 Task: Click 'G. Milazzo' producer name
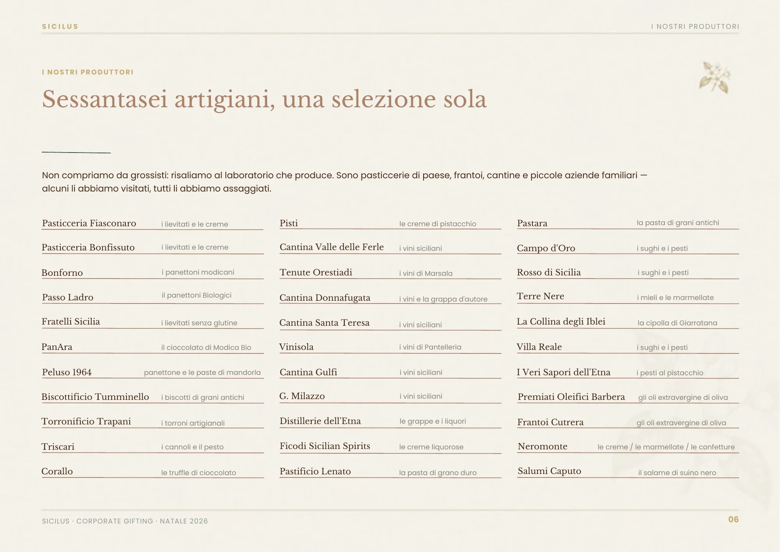pos(302,396)
